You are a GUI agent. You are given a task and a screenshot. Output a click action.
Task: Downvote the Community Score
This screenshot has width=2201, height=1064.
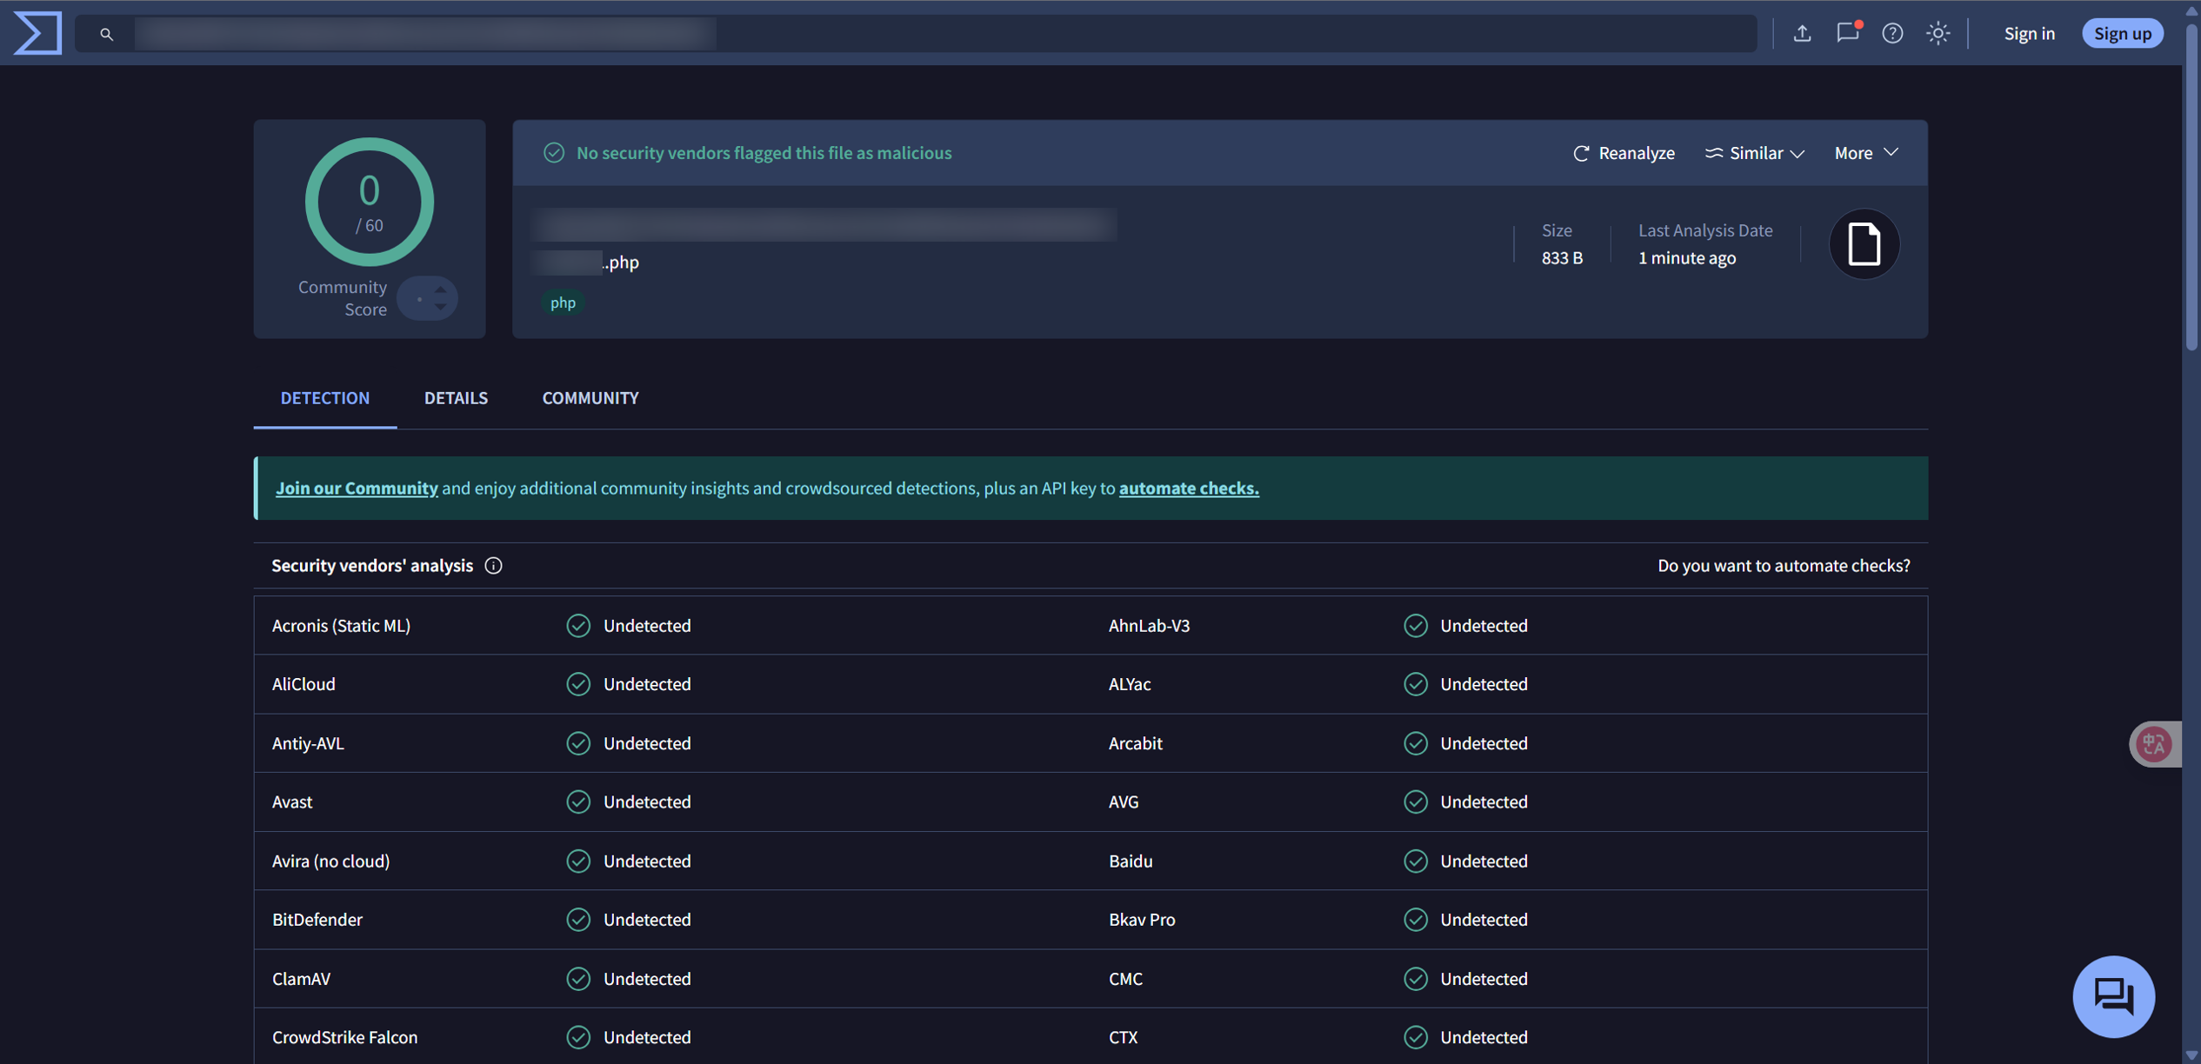tap(439, 307)
